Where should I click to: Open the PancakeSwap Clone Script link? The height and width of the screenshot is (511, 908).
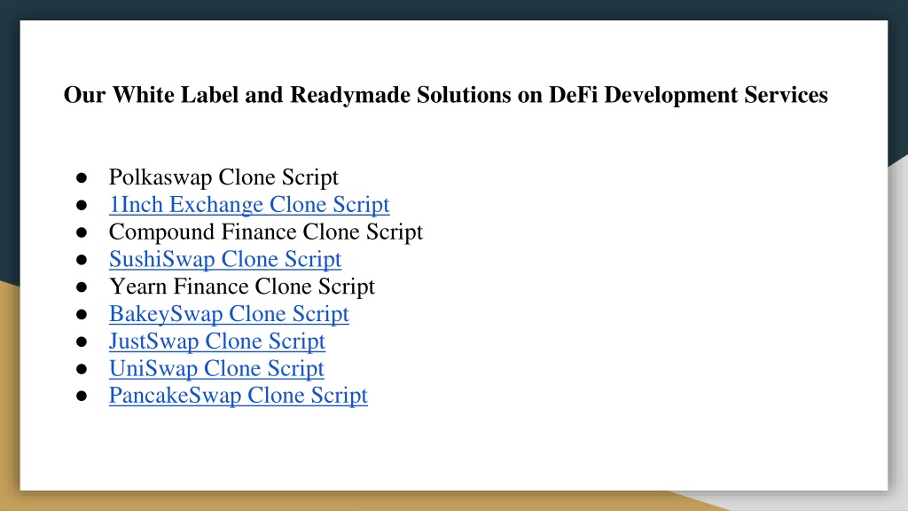pyautogui.click(x=238, y=395)
